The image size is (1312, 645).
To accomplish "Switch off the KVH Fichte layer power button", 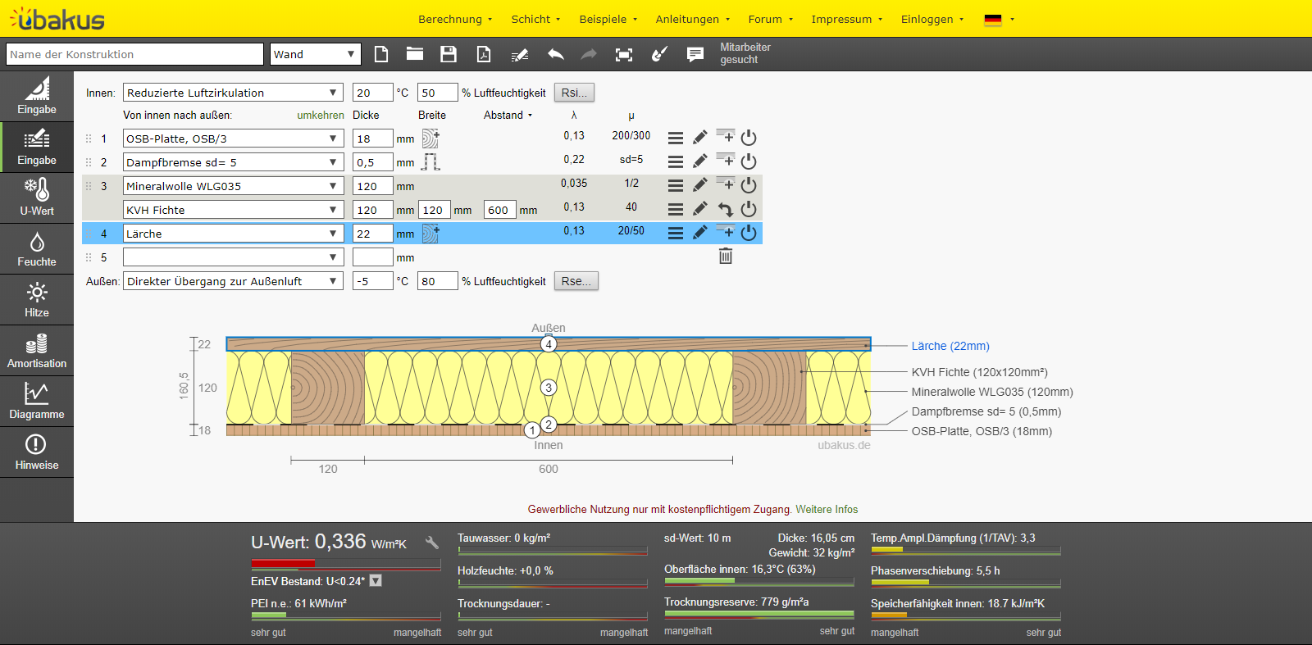I will tap(749, 209).
